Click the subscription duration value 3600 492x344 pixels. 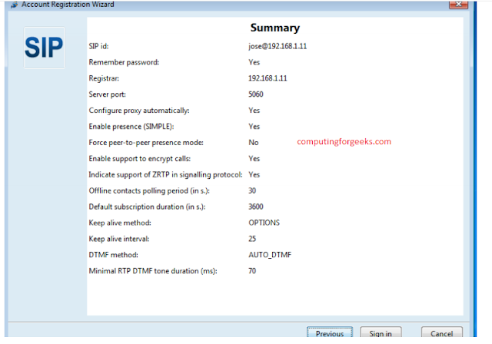click(x=256, y=207)
